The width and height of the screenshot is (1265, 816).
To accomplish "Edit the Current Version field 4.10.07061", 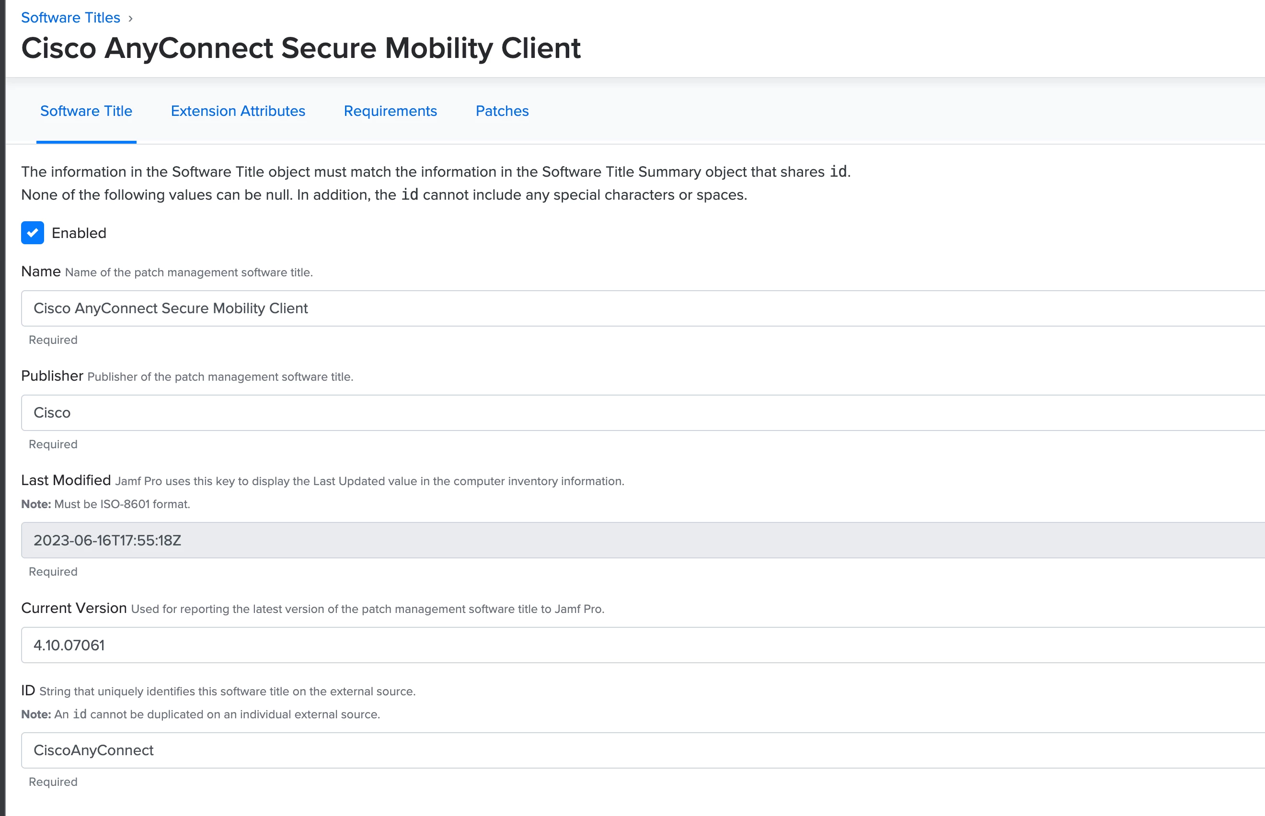I will point(643,646).
